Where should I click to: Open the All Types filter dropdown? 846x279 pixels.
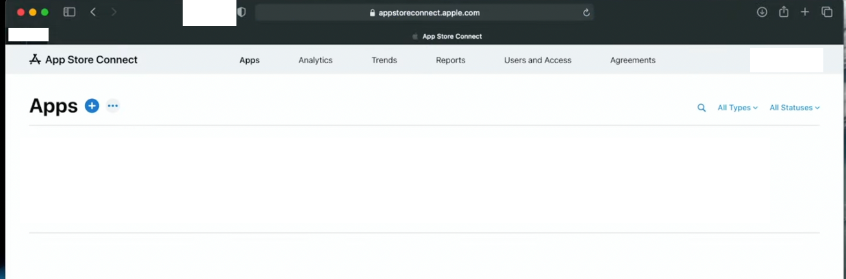[737, 108]
